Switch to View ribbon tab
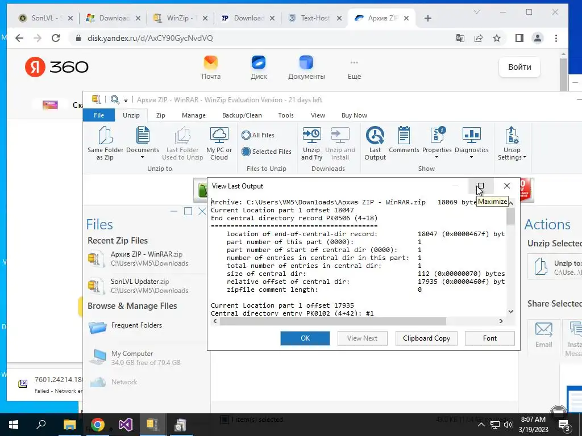The height and width of the screenshot is (436, 582). coord(318,115)
